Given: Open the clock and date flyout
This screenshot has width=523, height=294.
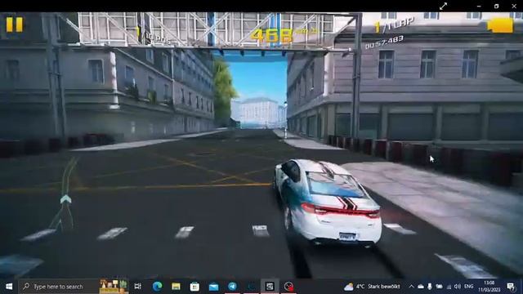Looking at the screenshot, I should tap(489, 287).
